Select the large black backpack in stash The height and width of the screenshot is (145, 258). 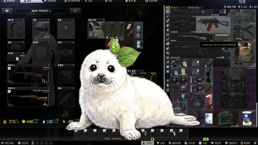click(x=234, y=89)
